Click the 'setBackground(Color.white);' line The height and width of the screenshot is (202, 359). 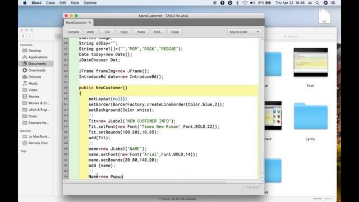point(121,110)
